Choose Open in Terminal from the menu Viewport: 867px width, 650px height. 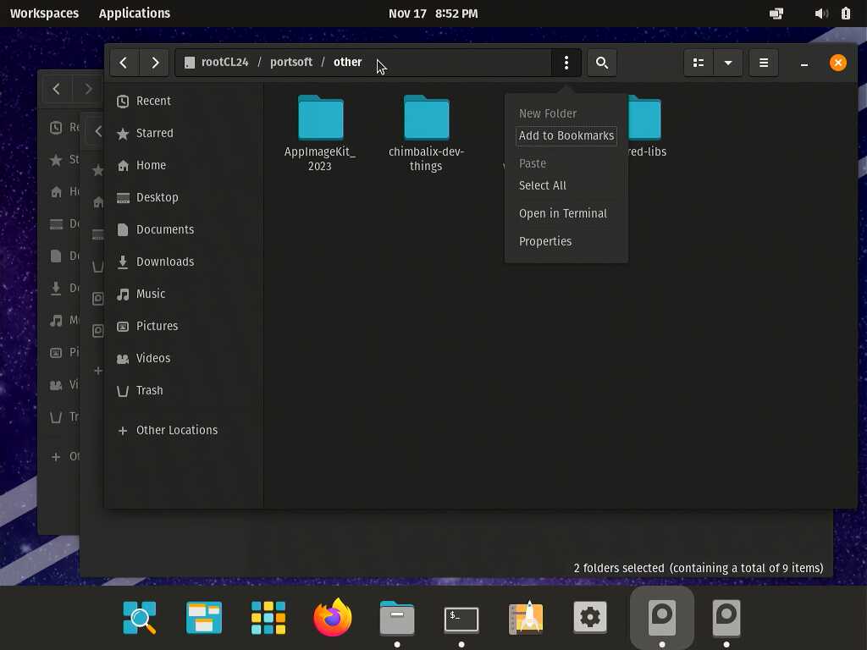click(x=562, y=213)
